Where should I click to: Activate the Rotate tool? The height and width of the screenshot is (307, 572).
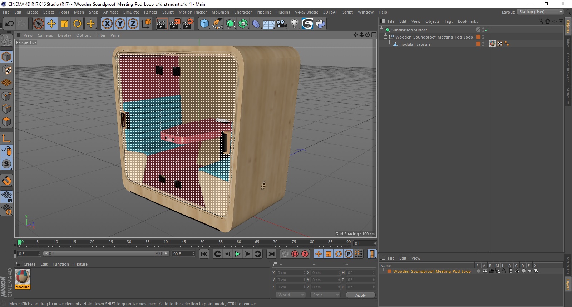[x=77, y=24]
